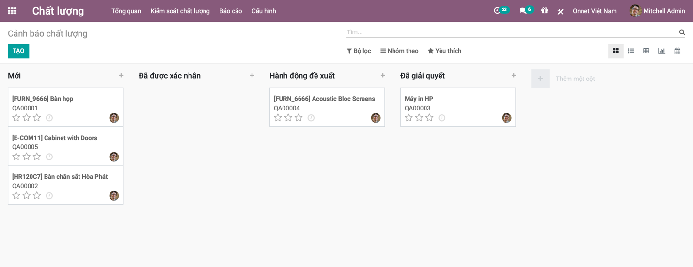693x267 pixels.
Task: Switch to graph chart view
Action: [661, 51]
